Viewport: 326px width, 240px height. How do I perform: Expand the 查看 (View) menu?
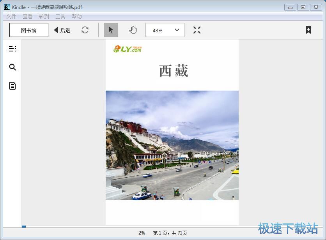click(27, 16)
